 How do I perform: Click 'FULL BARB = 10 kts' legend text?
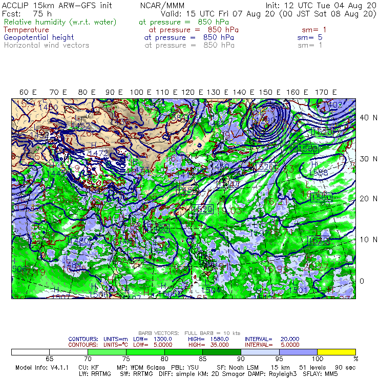tap(213, 333)
